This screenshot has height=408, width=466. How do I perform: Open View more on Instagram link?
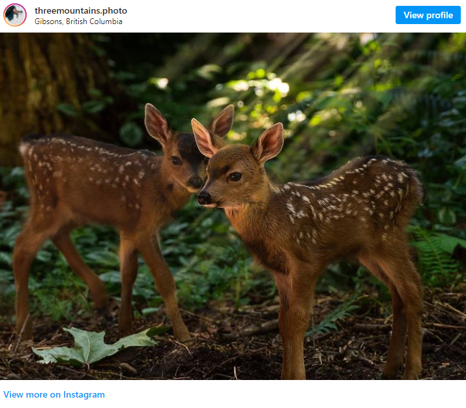(x=54, y=394)
